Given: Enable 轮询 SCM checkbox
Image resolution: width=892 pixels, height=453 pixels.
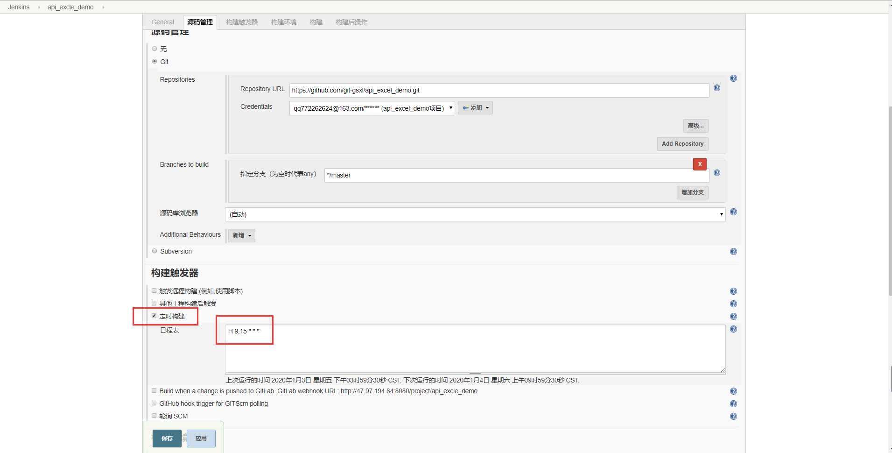Looking at the screenshot, I should (154, 416).
